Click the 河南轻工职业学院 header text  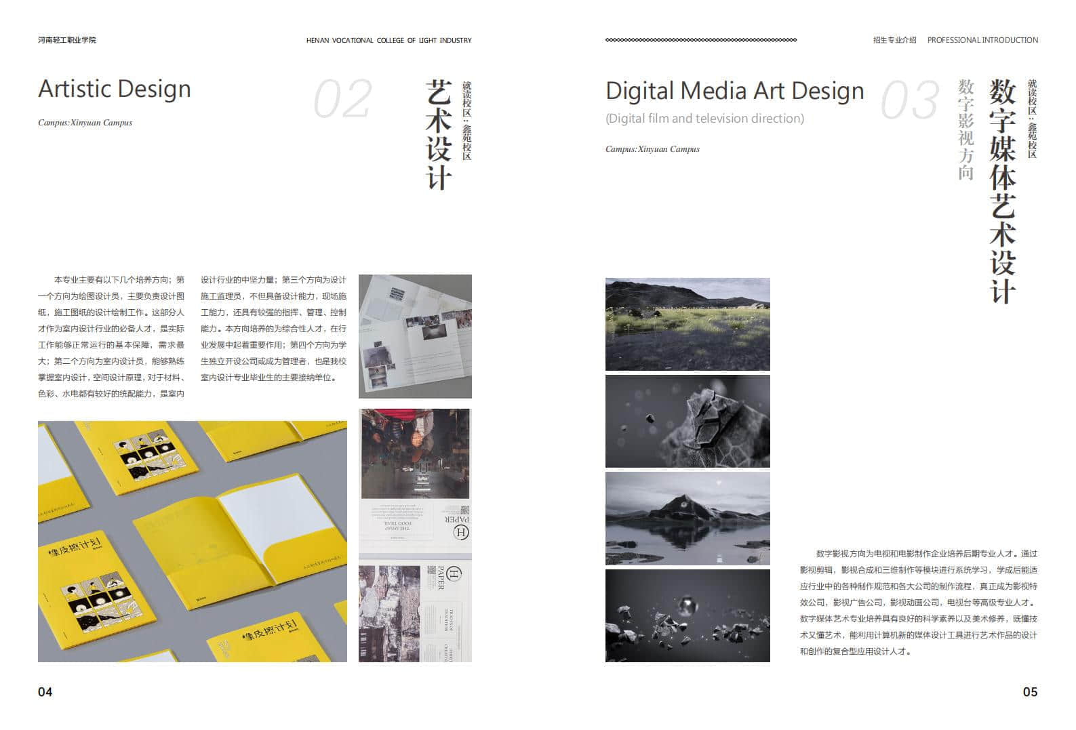(x=67, y=40)
